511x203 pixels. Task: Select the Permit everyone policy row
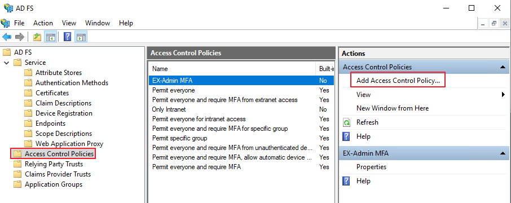coord(241,90)
